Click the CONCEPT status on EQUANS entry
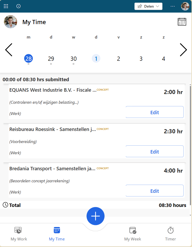 [103, 90]
